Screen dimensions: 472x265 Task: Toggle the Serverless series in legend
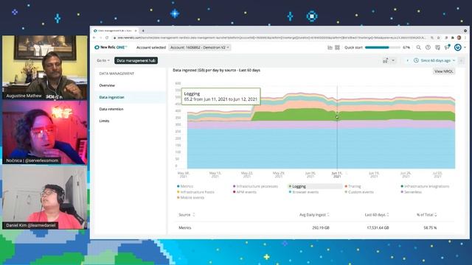click(x=412, y=192)
